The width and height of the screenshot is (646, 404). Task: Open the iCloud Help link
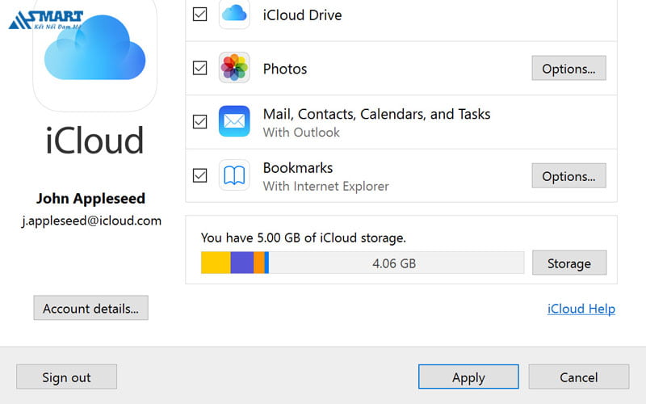[581, 309]
